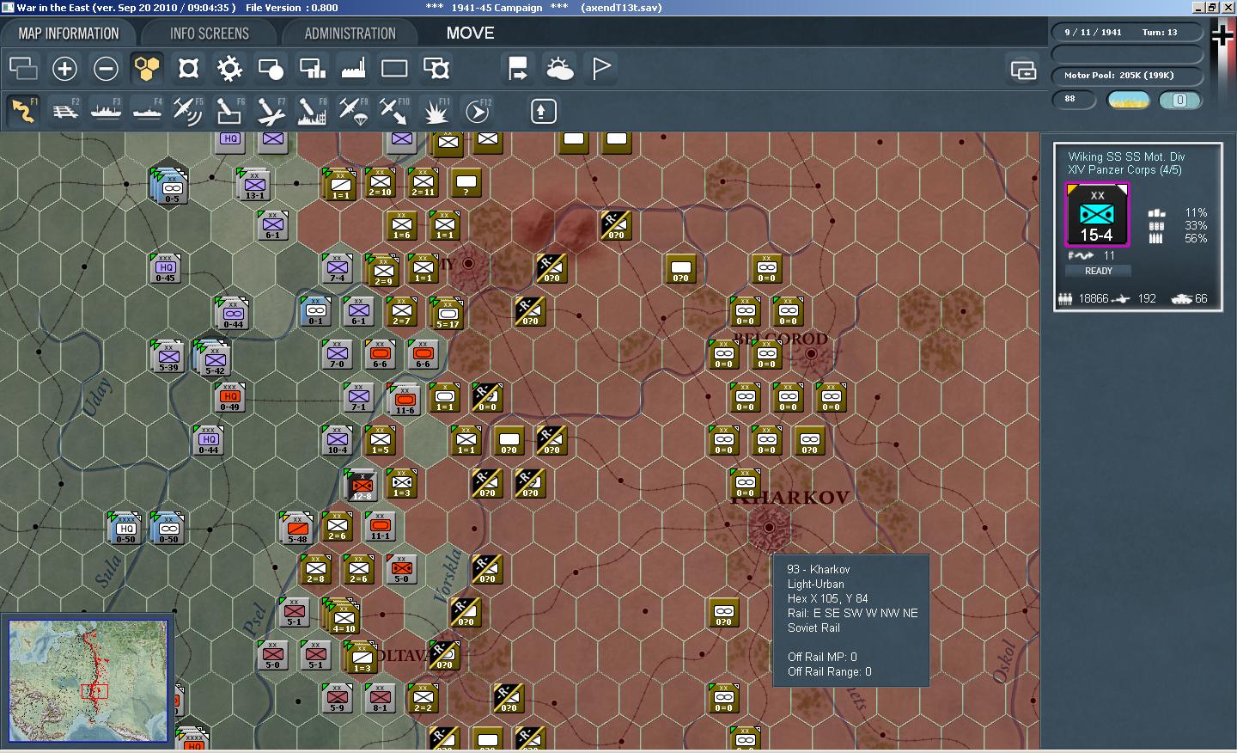The image size is (1237, 753).
Task: Select F6 bomb unit mode
Action: (x=229, y=111)
